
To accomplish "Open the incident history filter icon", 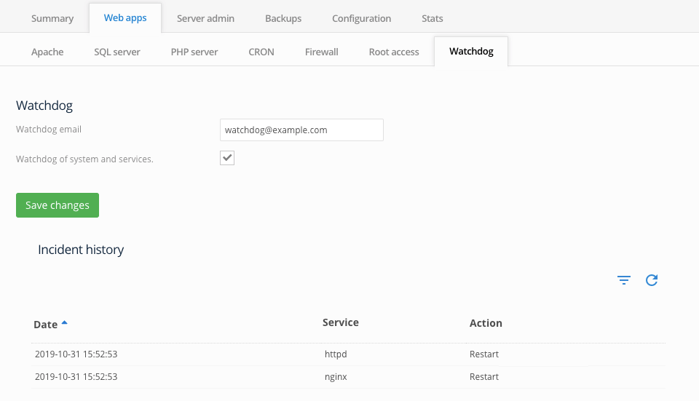I will coord(624,279).
